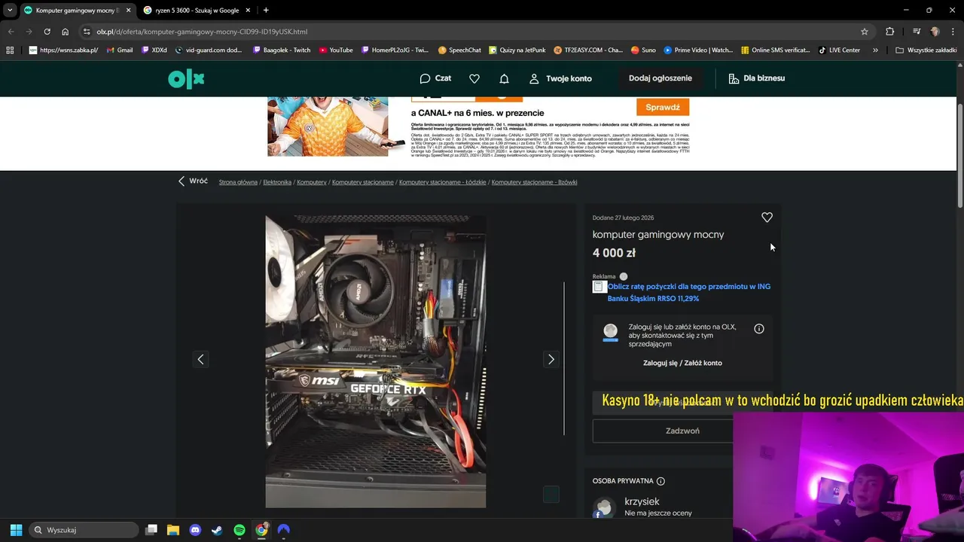
Task: Expand hidden bookmarks chevron
Action: tap(875, 50)
